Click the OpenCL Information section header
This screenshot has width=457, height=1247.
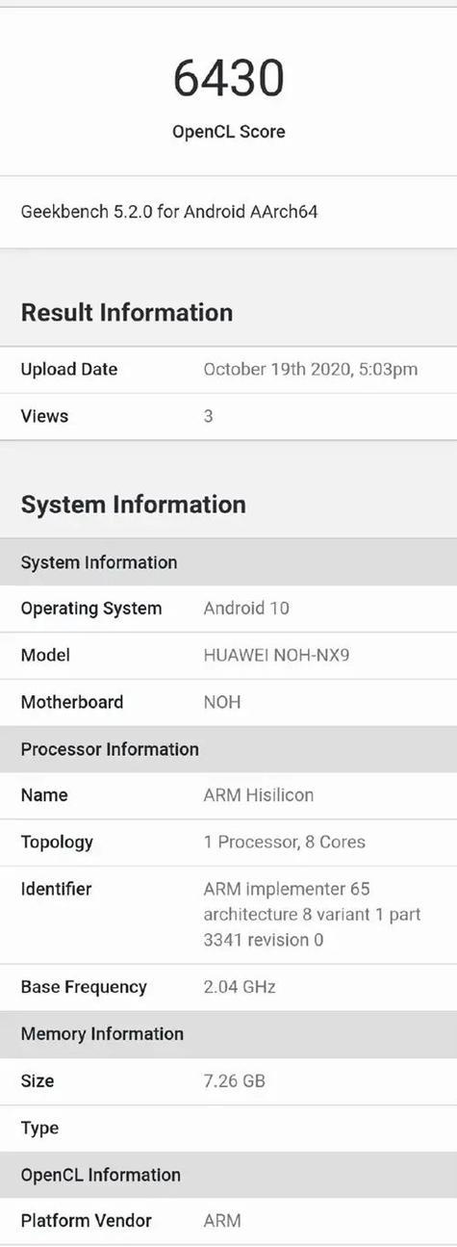[228, 1175]
